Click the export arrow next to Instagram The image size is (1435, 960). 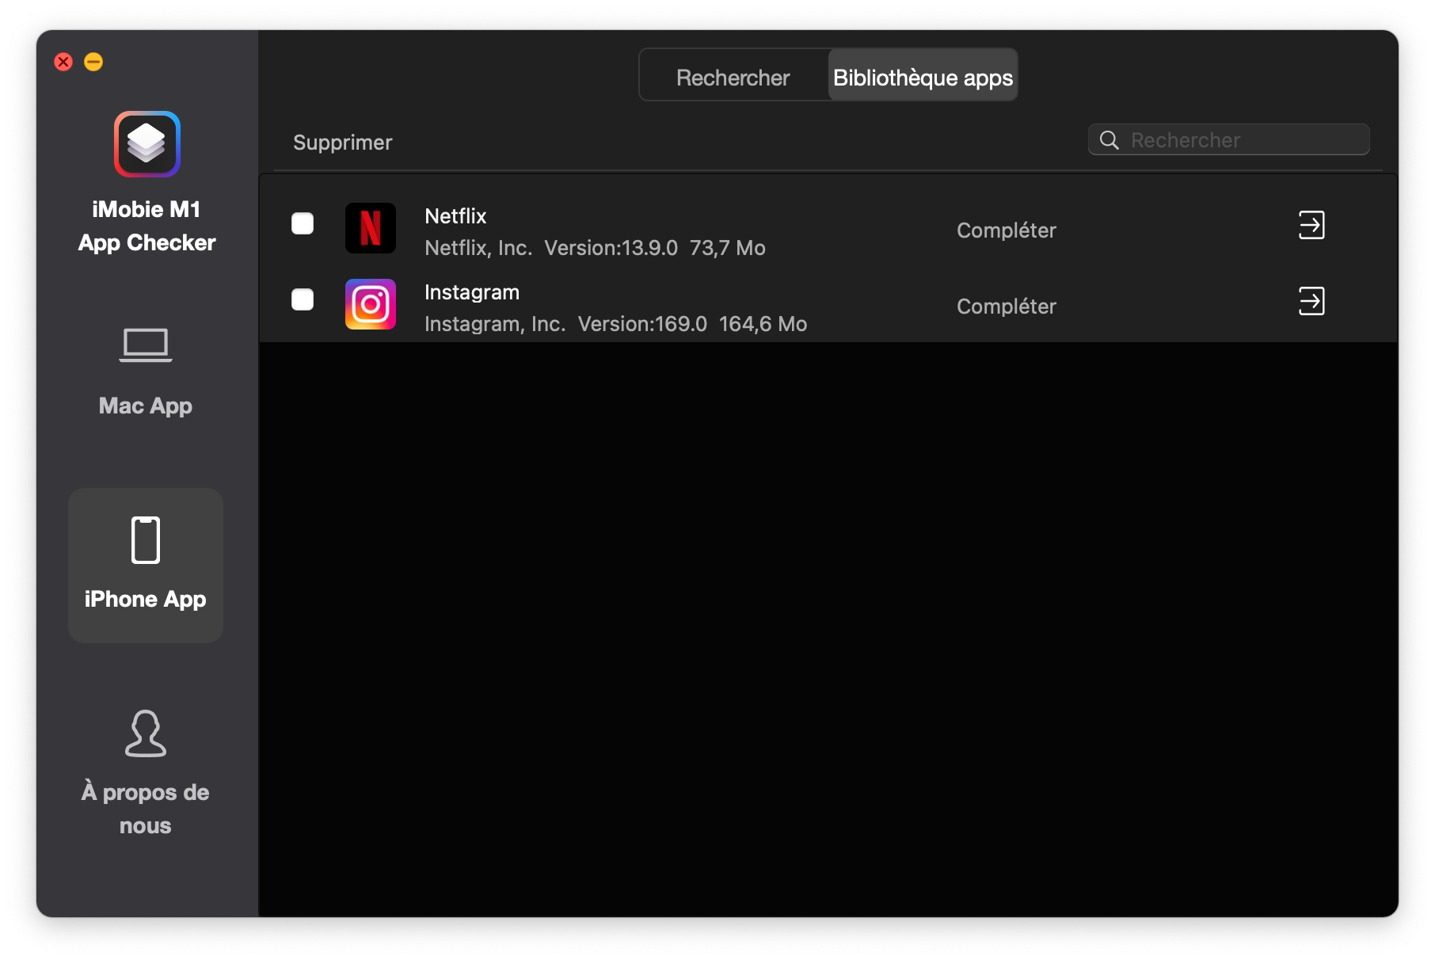tap(1311, 302)
